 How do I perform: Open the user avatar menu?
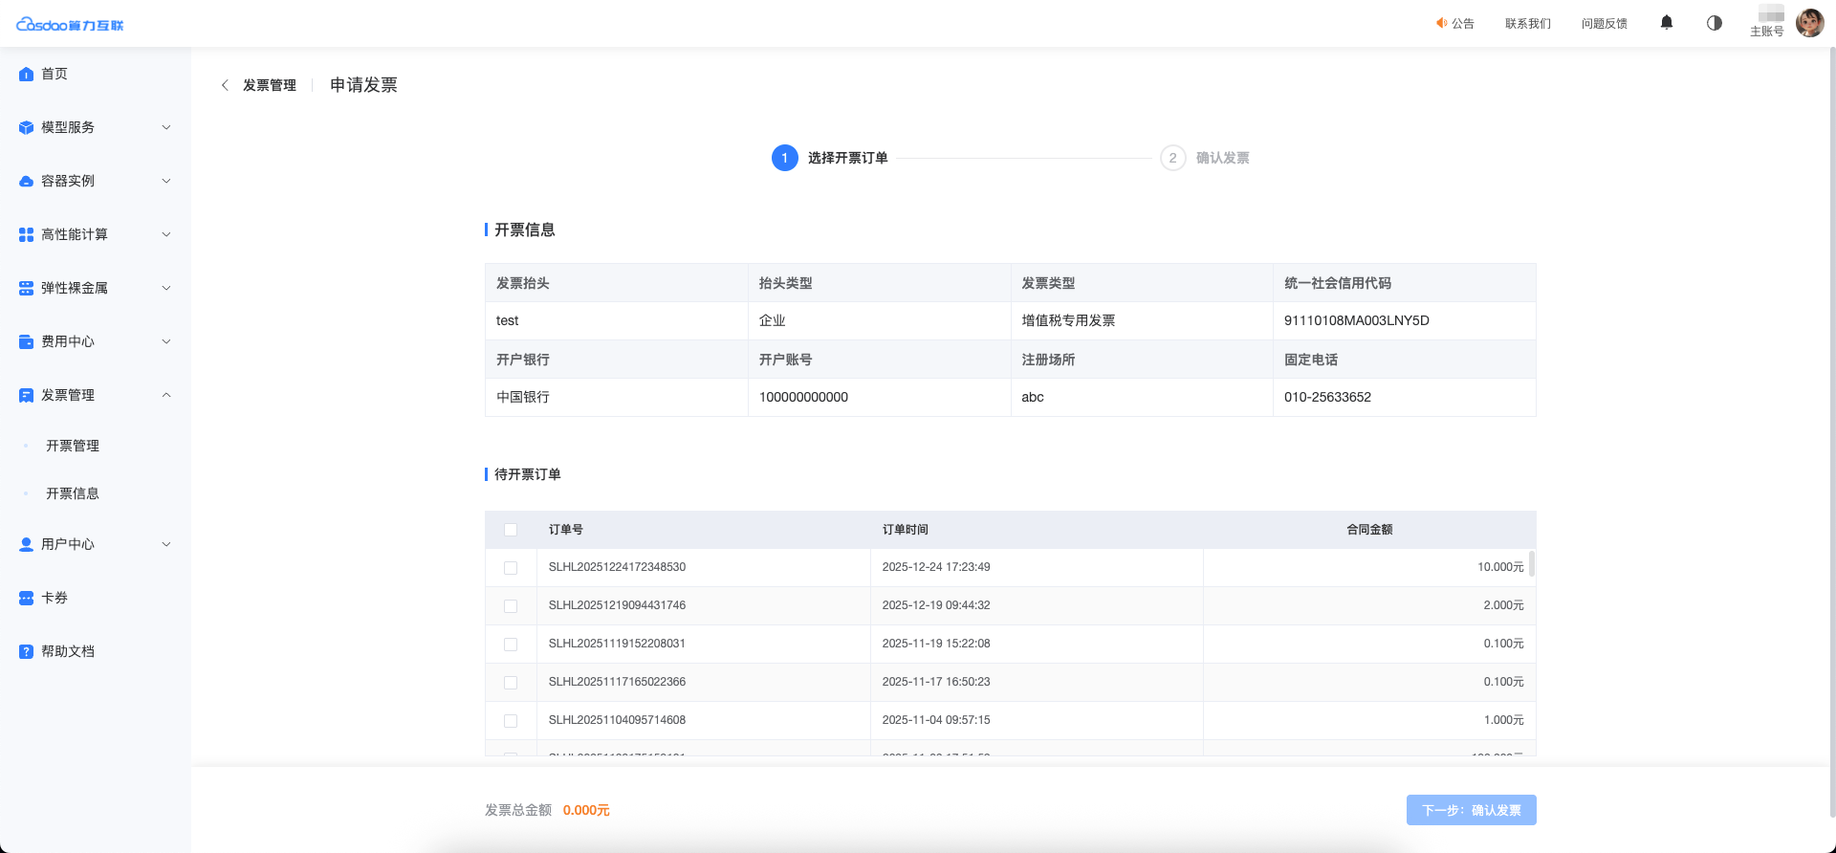coord(1810,23)
